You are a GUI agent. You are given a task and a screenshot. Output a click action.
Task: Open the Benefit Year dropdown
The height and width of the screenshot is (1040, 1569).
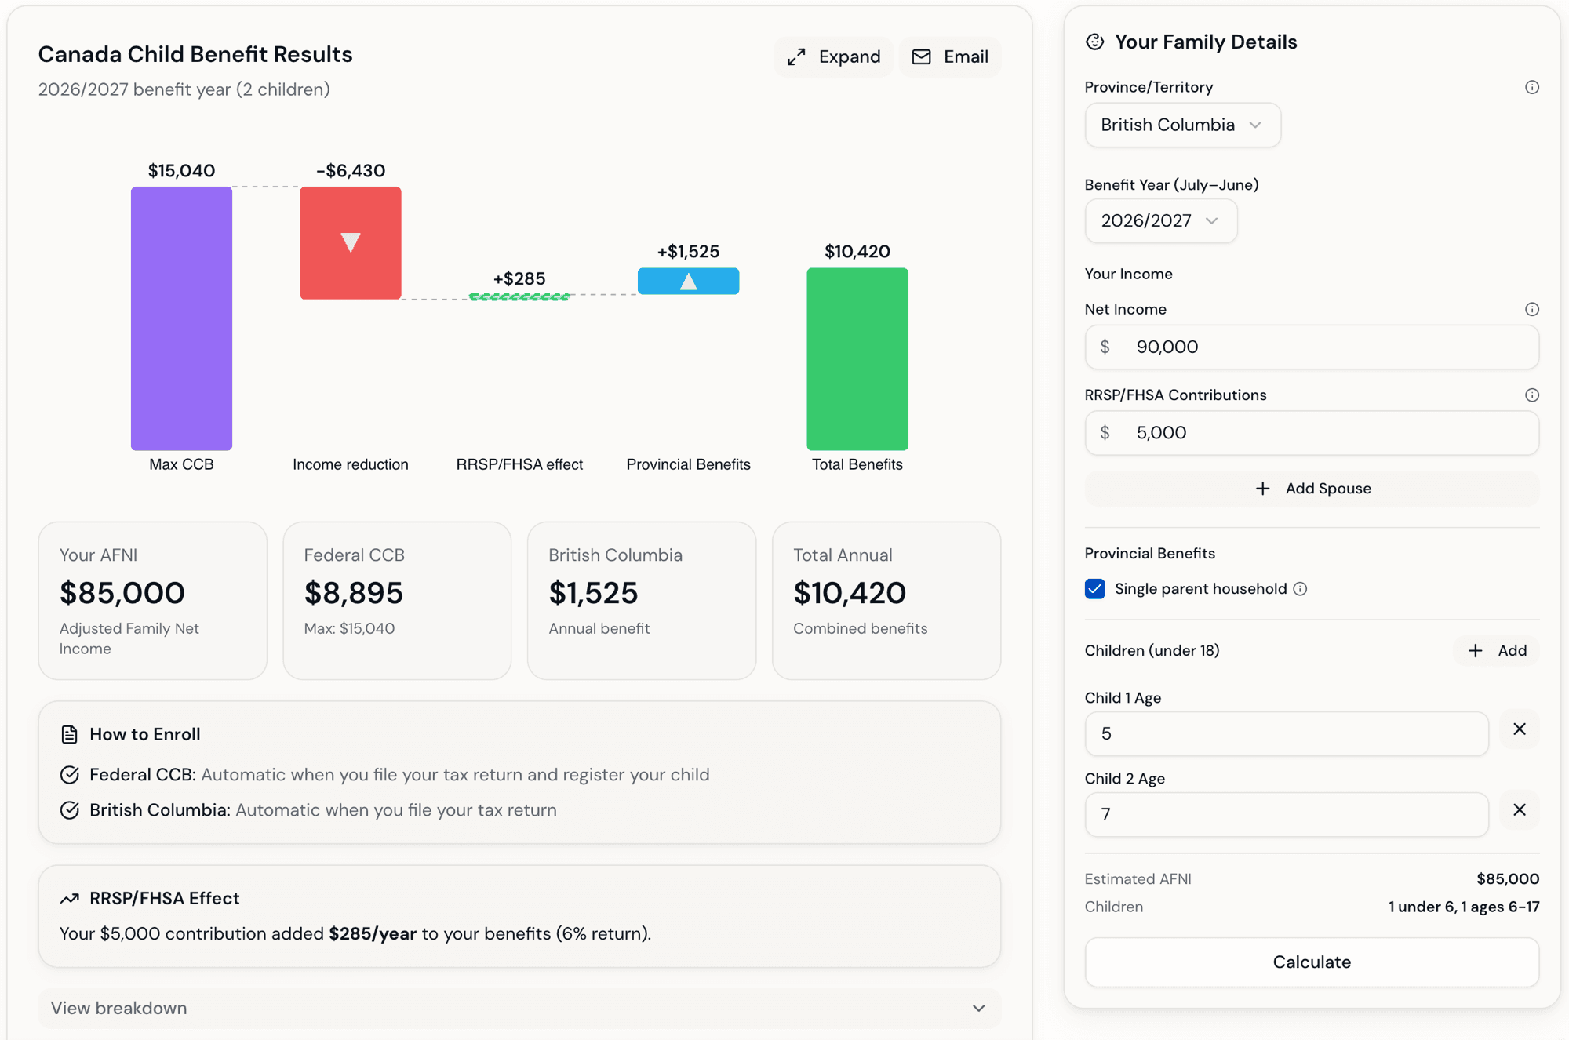point(1160,220)
